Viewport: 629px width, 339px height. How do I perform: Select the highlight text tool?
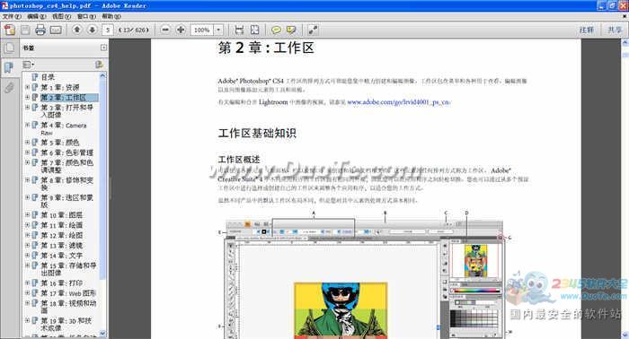(x=291, y=30)
